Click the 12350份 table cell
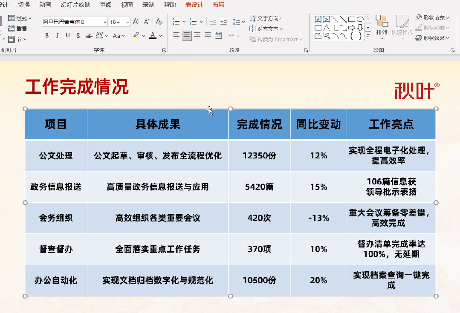Screen dimensions: 460x313 (x=259, y=156)
